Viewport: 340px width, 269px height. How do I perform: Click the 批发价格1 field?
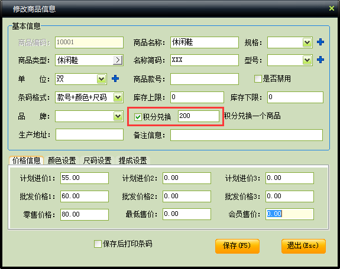tap(85, 196)
